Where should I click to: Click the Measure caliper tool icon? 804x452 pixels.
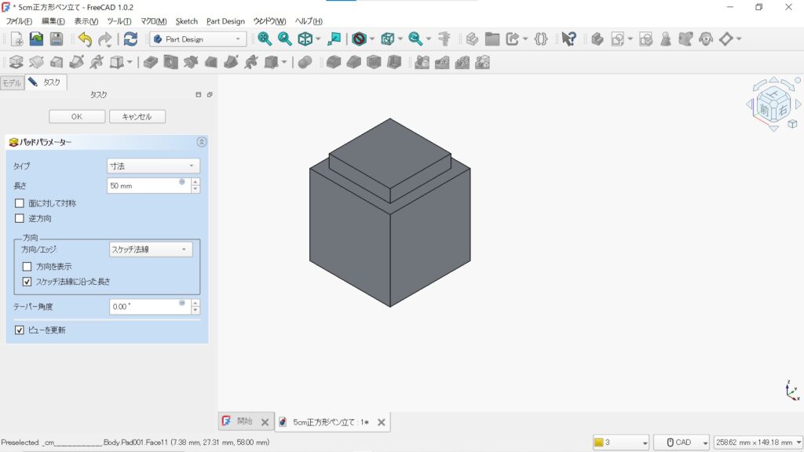click(x=444, y=38)
